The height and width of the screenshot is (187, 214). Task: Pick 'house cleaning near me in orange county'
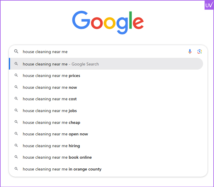(x=62, y=169)
